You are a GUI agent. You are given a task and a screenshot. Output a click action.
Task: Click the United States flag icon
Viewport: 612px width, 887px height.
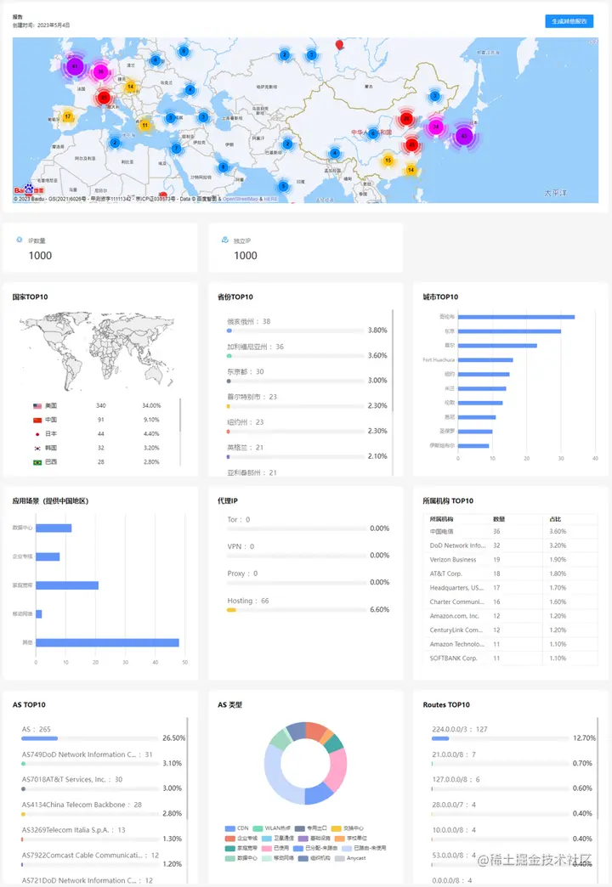37,405
